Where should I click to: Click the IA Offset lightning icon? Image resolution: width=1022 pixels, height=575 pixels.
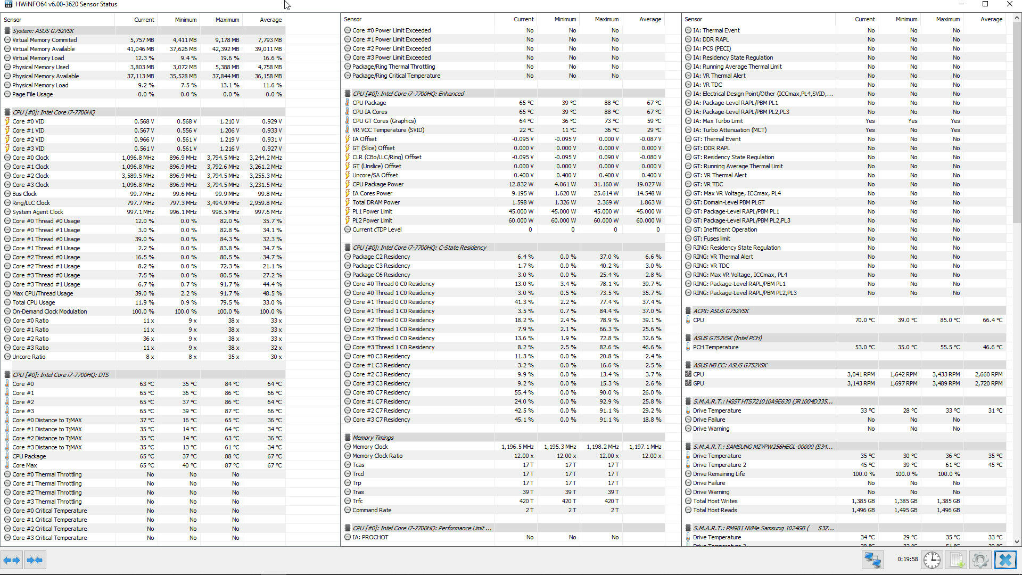348,139
